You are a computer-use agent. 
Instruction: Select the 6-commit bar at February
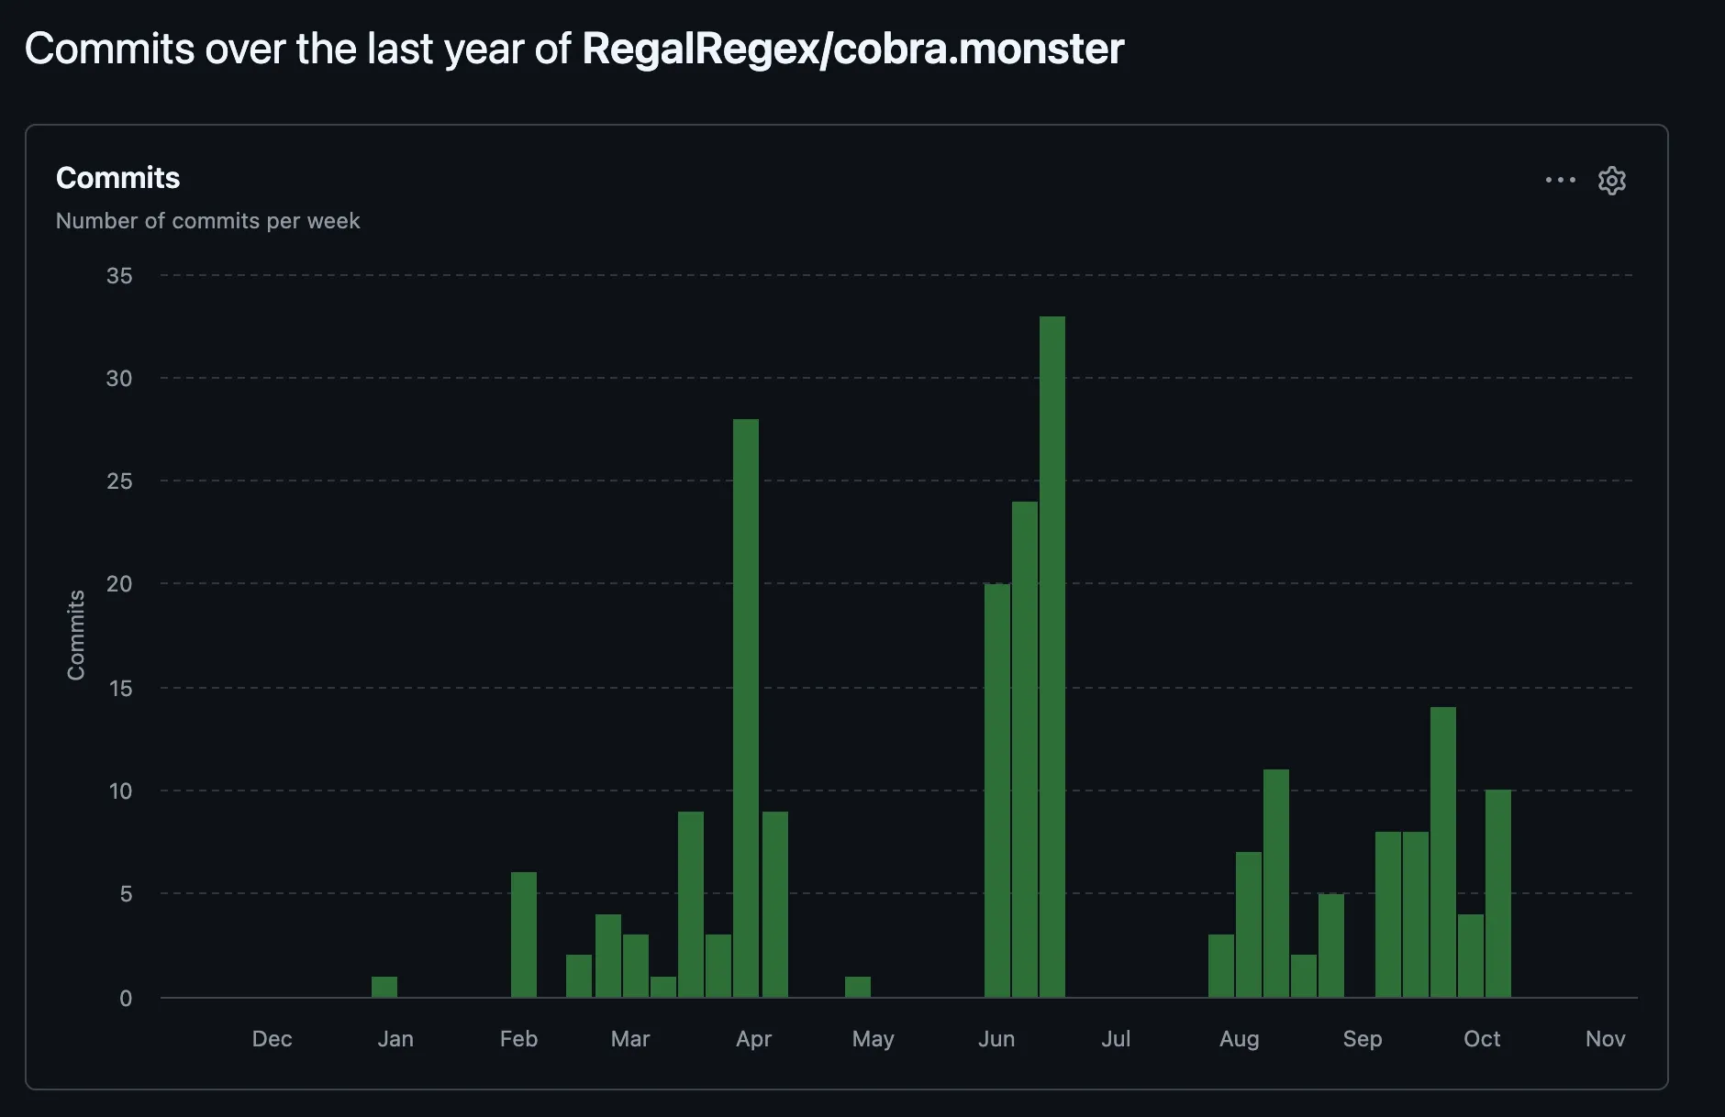524,935
